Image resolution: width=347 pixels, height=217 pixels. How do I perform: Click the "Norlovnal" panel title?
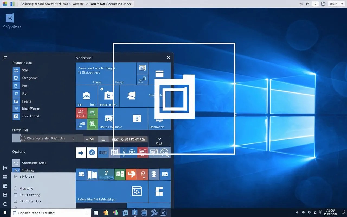(x=84, y=58)
